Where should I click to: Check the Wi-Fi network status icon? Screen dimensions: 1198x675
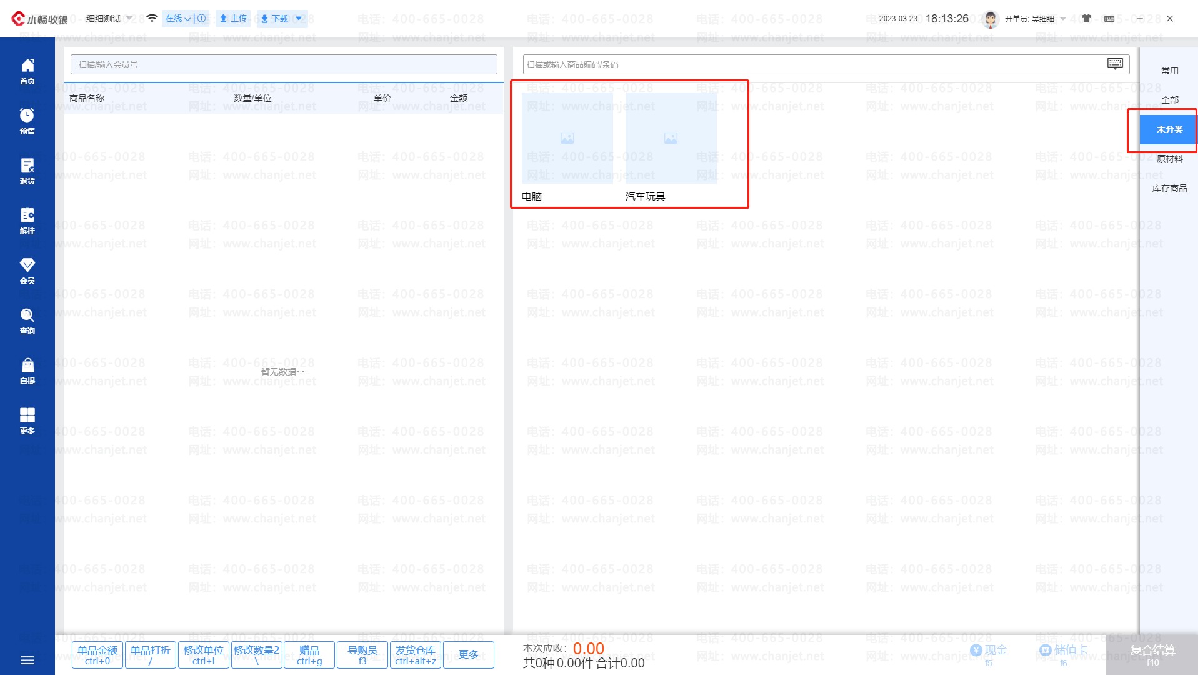pyautogui.click(x=152, y=18)
